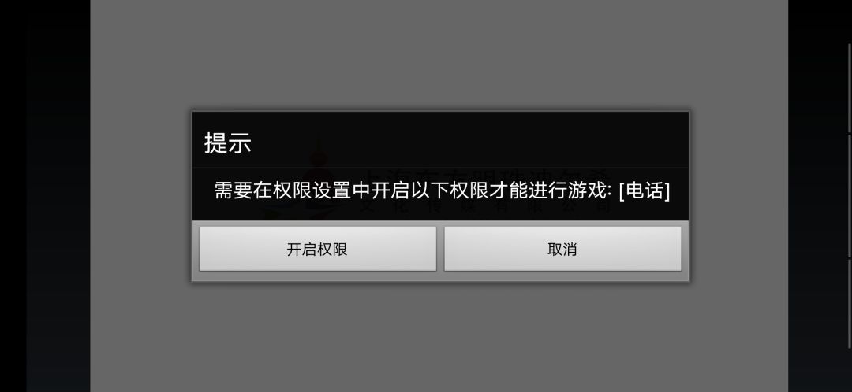The image size is (852, 392).
Task: Tap the gray area right of the dialog
Action: [x=739, y=196]
